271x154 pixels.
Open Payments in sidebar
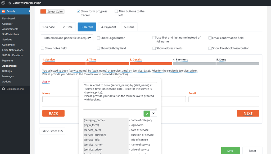pos(8,60)
